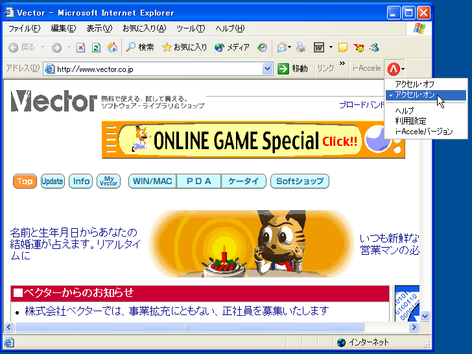This screenshot has height=354, width=472.
Task: Open the 表示(V) menu
Action: [99, 29]
